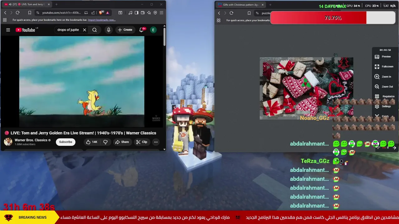
Task: Open site settings icon beside youtube.com URL
Action: [38, 13]
